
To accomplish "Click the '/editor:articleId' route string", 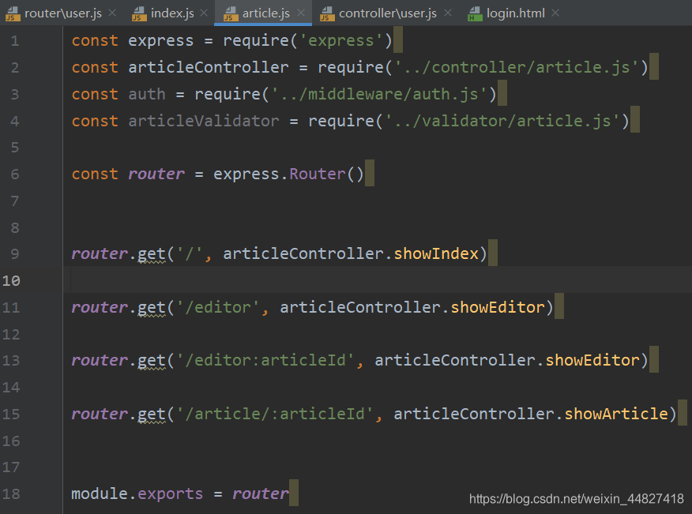I will pyautogui.click(x=265, y=361).
